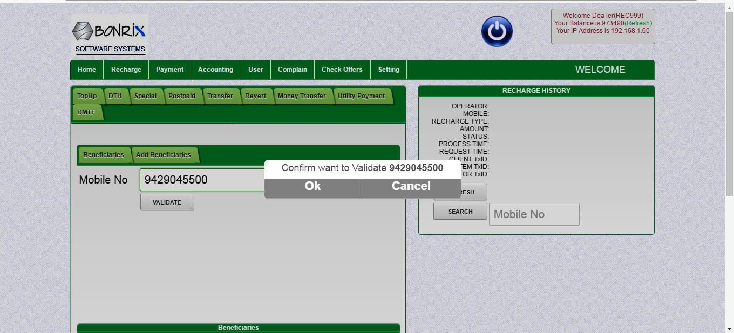Click the Bonrix Software Systems logo

110,35
